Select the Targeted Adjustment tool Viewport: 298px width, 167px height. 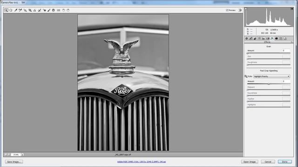coord(25,10)
